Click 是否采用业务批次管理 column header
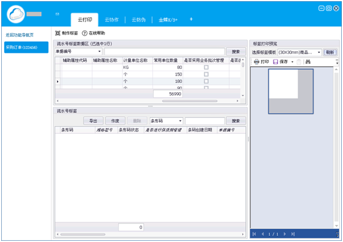343x242 pixels. (206, 60)
